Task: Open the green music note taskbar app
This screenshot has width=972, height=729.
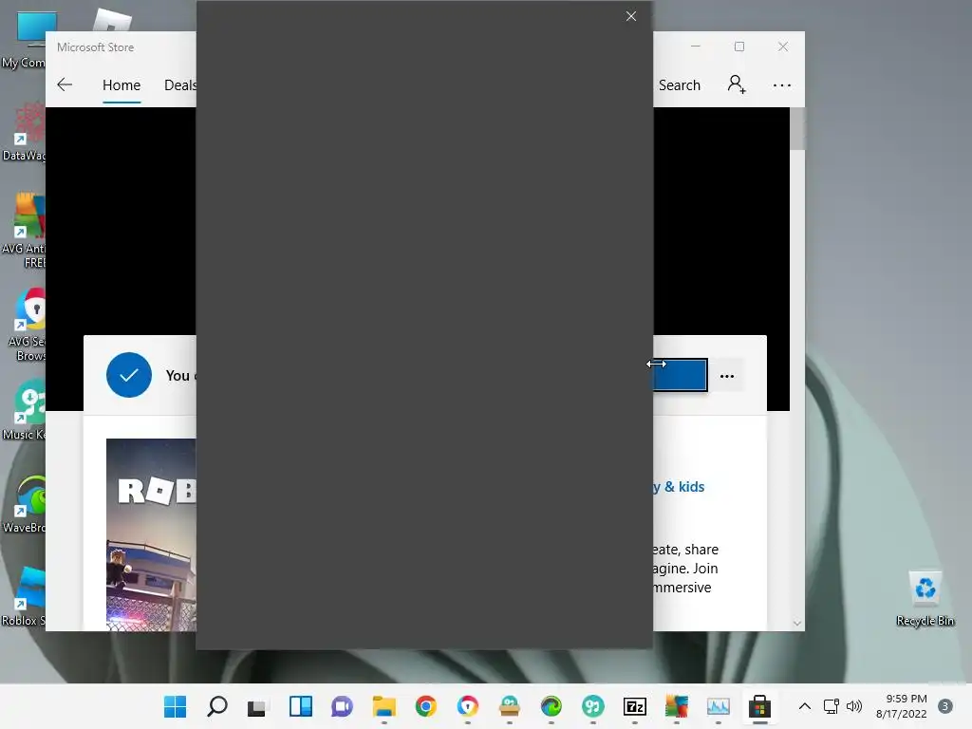Action: coord(592,706)
